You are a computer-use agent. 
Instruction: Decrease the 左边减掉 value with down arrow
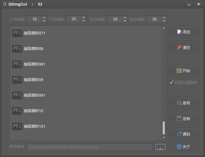125,21
